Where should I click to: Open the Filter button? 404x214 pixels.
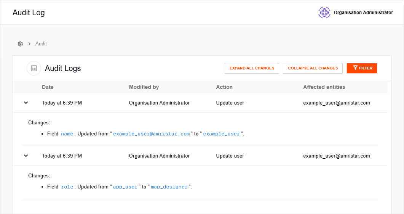[362, 68]
